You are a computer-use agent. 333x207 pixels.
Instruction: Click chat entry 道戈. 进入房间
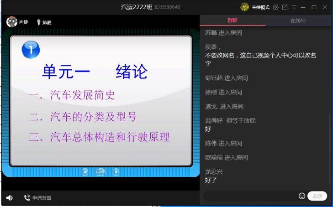[224, 106]
